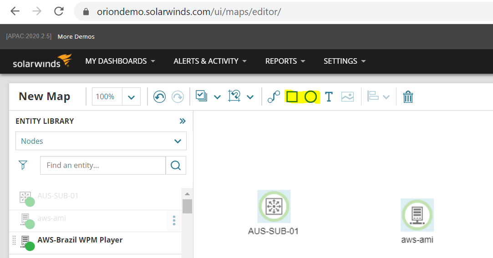Select the AUS-SUB-01 node on canvas
This screenshot has width=493, height=258.
coord(274,206)
